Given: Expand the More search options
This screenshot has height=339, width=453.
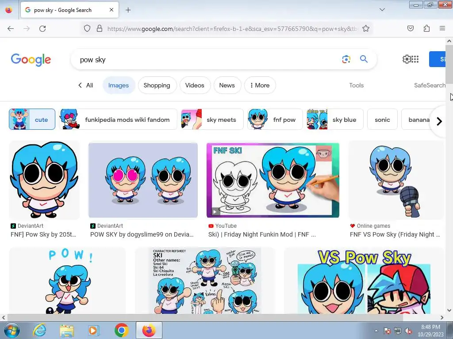Looking at the screenshot, I should [260, 85].
